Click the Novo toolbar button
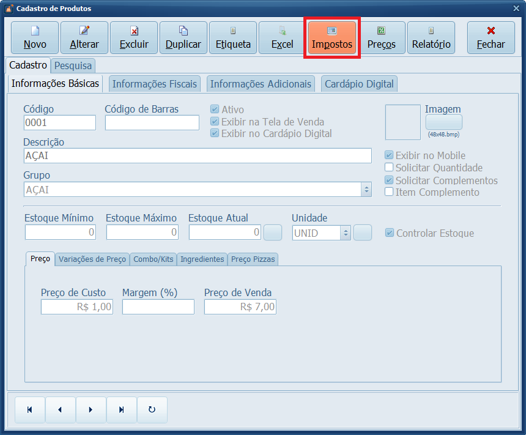This screenshot has height=435, width=526. 35,38
